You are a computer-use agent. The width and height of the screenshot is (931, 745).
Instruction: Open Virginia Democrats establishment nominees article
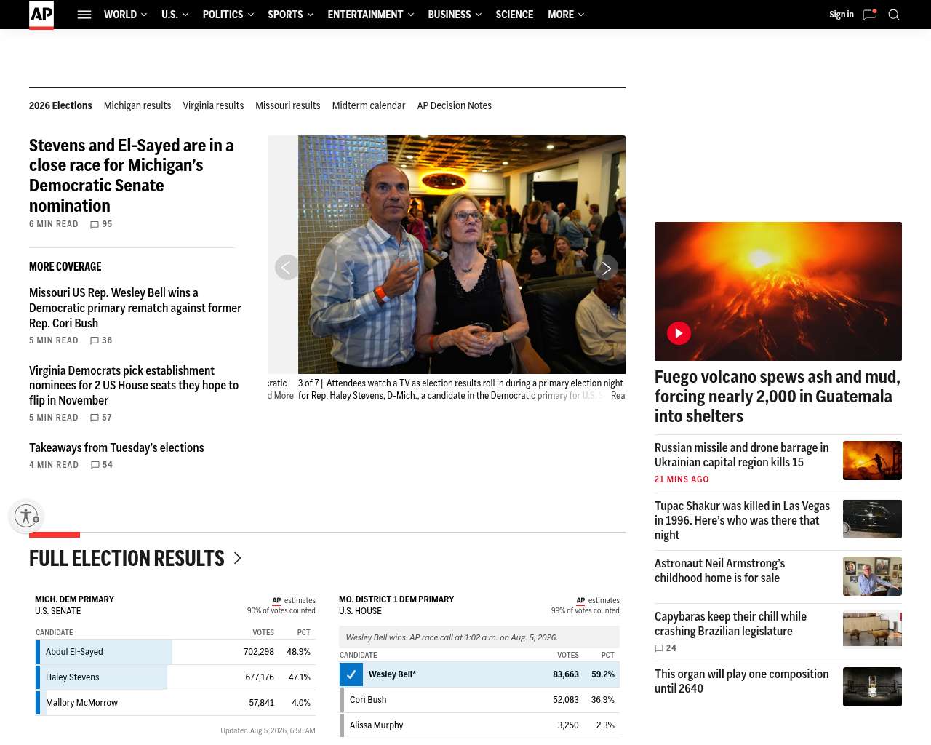tap(134, 386)
